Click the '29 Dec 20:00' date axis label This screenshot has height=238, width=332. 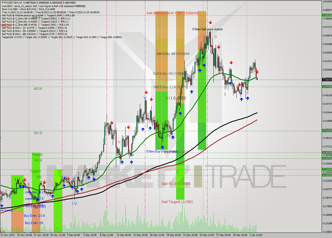(x=240, y=235)
